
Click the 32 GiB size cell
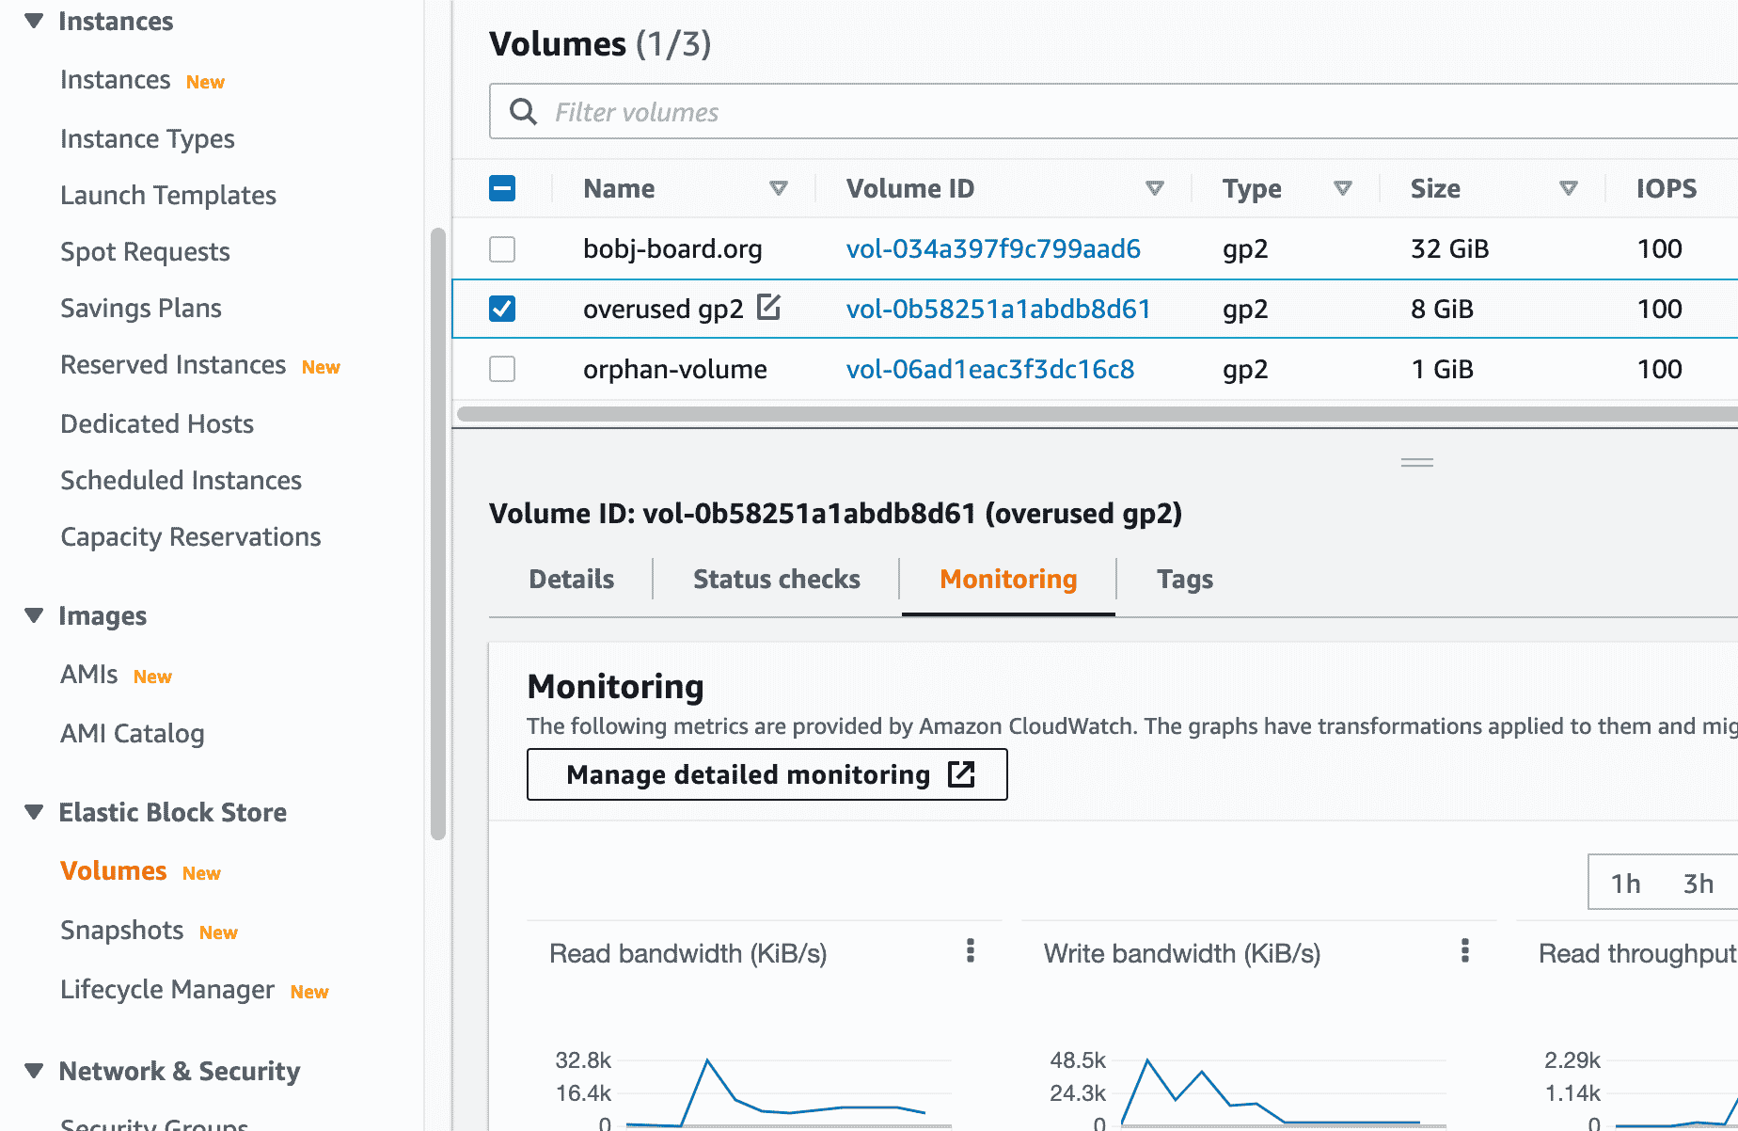pyautogui.click(x=1449, y=248)
